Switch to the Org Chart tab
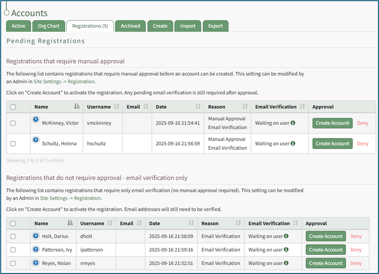 coord(48,26)
